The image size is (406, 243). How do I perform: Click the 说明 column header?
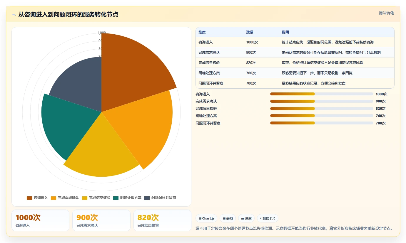click(285, 32)
